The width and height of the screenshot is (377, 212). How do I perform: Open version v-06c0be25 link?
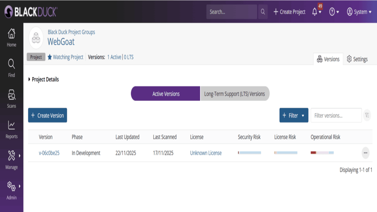coord(49,153)
